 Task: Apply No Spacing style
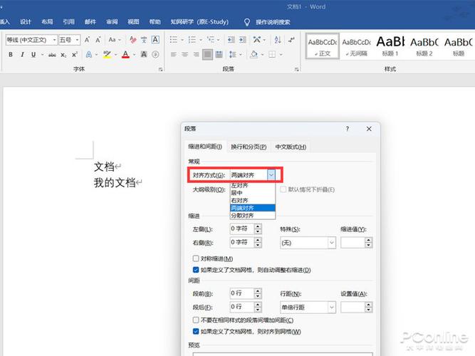(x=356, y=46)
